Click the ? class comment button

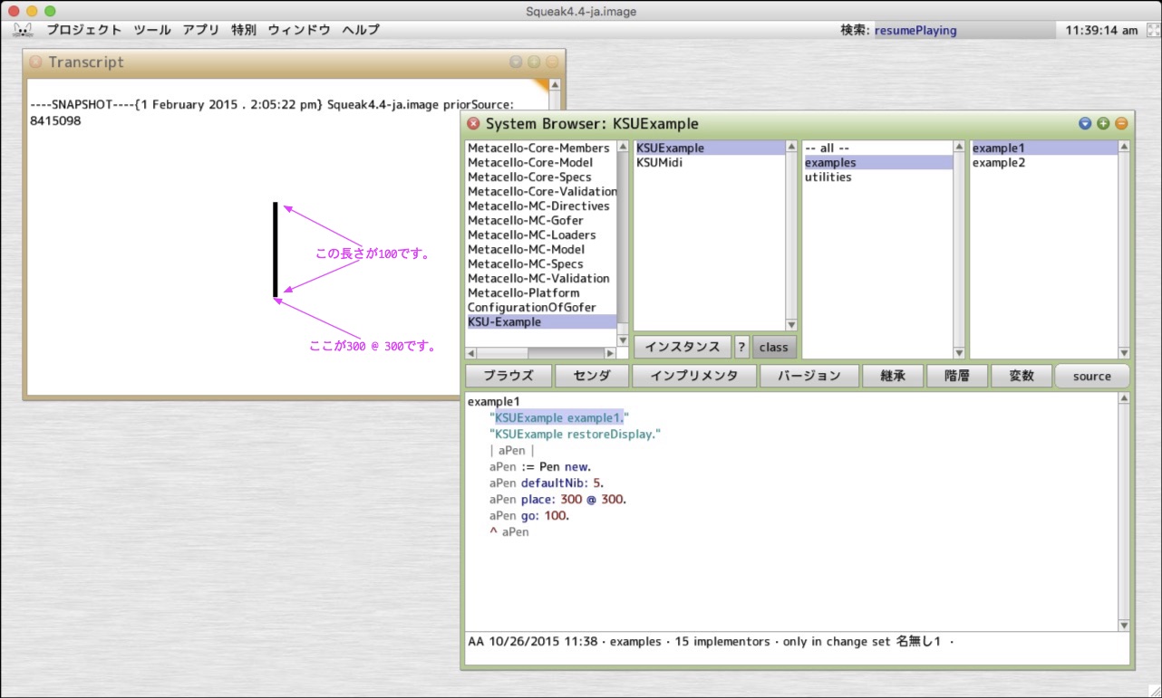[x=741, y=347]
